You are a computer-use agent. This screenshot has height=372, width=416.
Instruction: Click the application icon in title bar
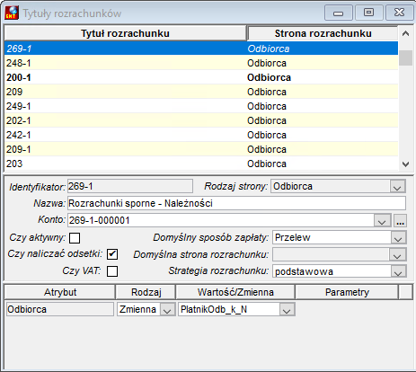click(x=12, y=13)
